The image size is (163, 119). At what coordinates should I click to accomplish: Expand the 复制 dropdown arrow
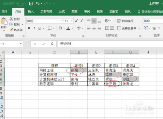click(22, 24)
